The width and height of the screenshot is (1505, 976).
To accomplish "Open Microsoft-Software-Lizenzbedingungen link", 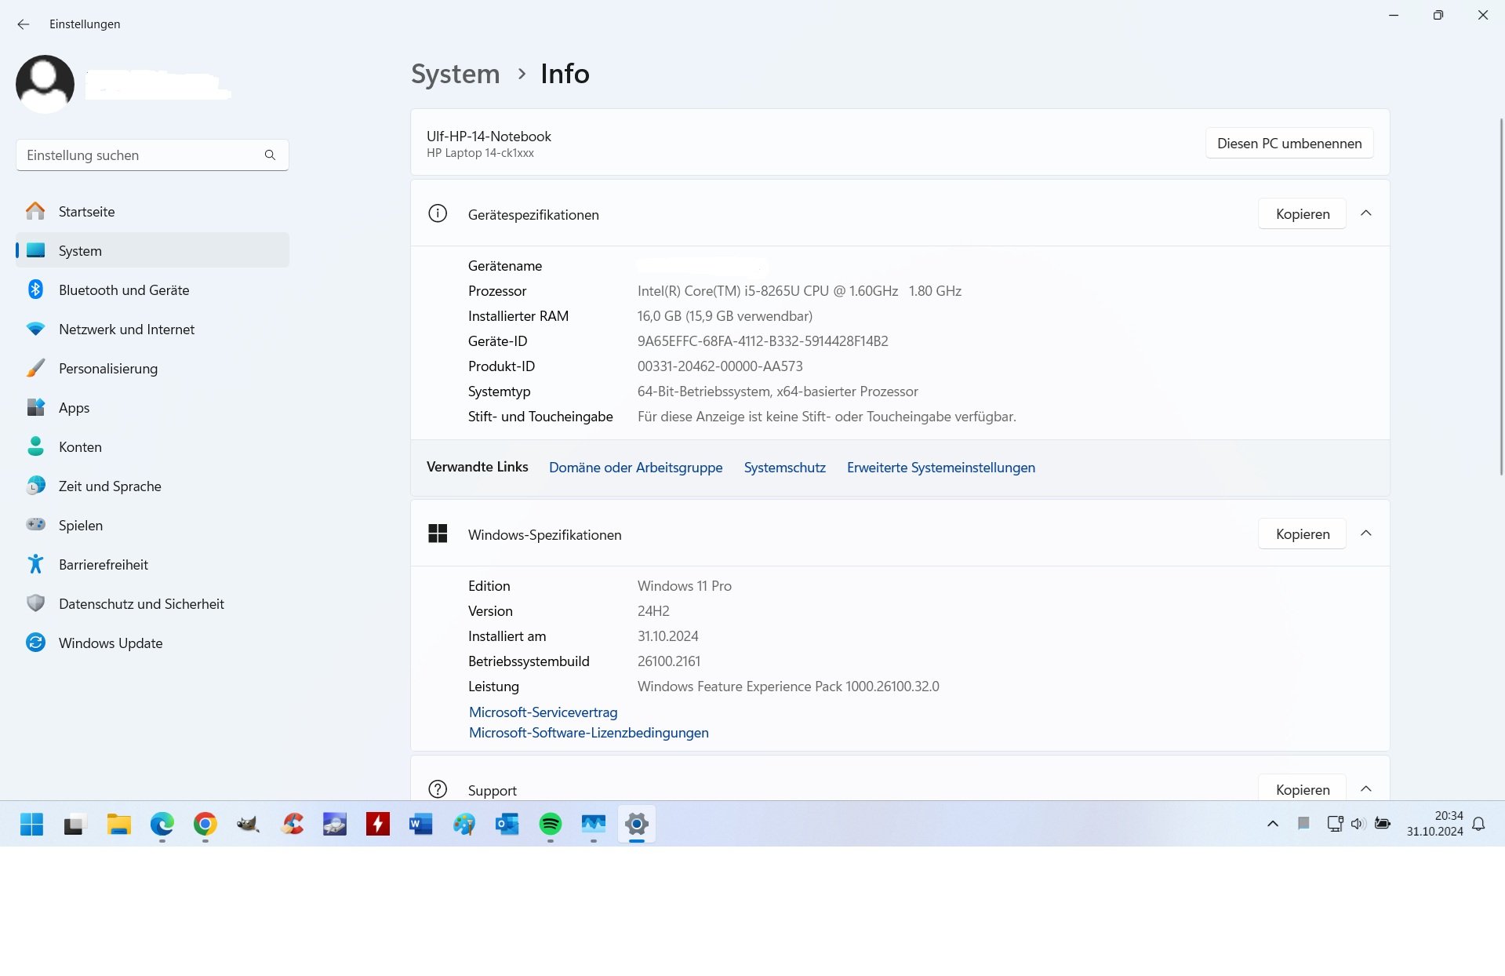I will [589, 733].
